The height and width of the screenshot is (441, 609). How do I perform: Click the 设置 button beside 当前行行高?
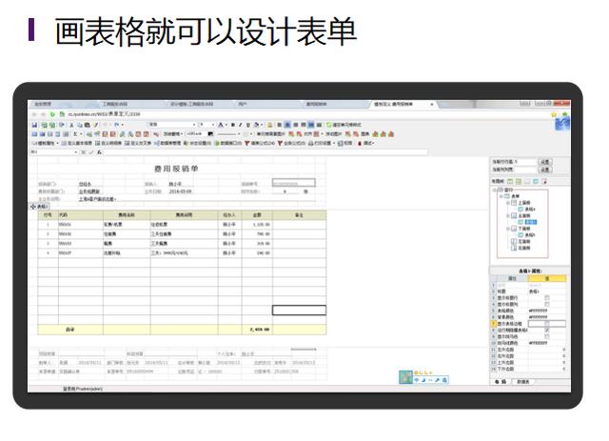[x=545, y=162]
